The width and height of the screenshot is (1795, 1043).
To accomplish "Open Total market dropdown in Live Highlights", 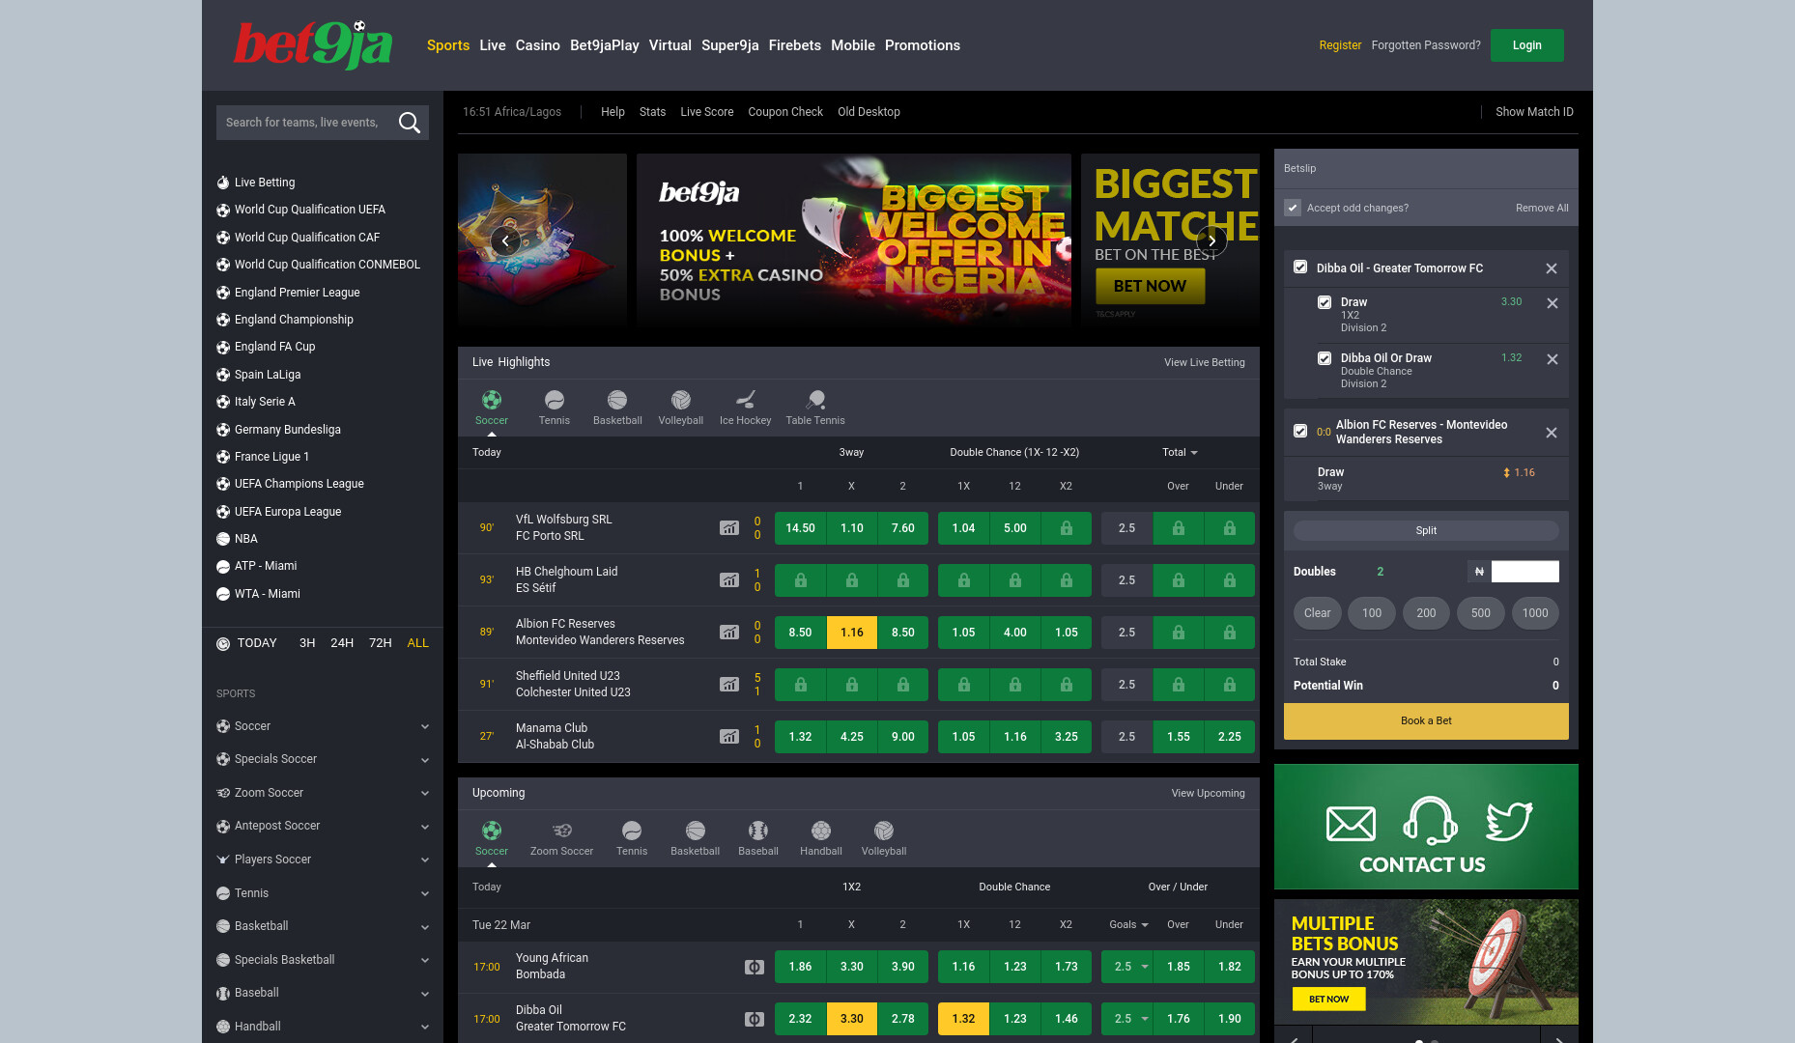I will click(x=1180, y=452).
